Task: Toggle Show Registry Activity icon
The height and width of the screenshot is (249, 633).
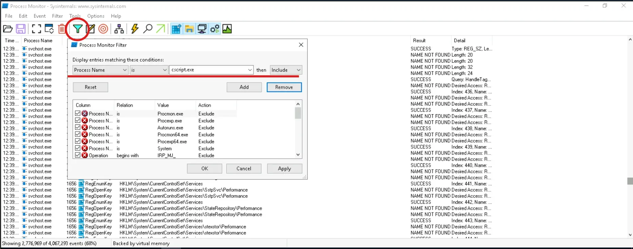Action: [x=176, y=29]
